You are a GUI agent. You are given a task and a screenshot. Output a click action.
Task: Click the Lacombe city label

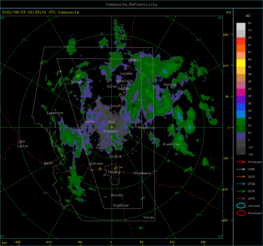coord(126,73)
